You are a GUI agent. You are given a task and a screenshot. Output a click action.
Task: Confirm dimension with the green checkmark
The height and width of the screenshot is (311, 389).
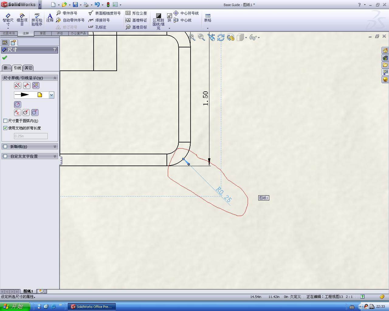click(5, 58)
